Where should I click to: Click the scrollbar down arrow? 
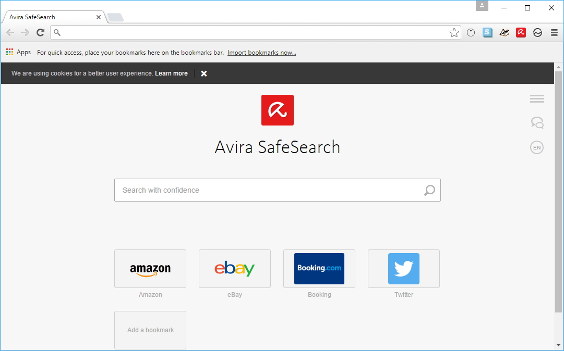pyautogui.click(x=558, y=346)
